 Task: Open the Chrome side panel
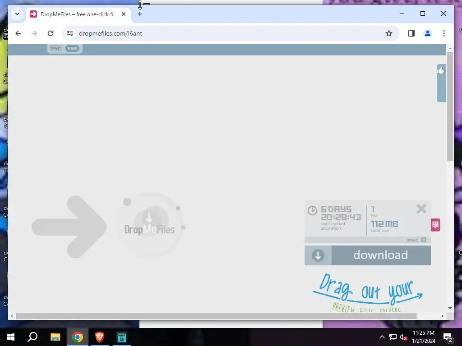[x=411, y=33]
